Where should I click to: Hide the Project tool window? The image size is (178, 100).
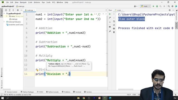21,10
